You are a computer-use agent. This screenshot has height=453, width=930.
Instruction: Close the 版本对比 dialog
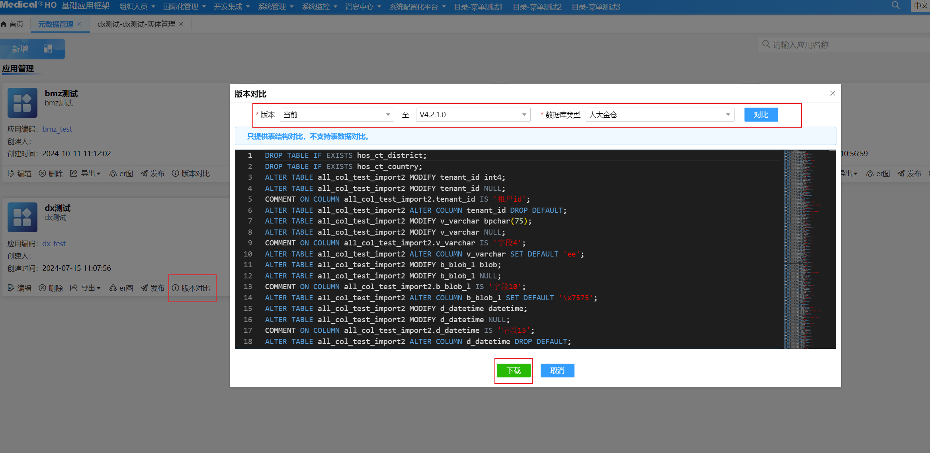point(832,93)
